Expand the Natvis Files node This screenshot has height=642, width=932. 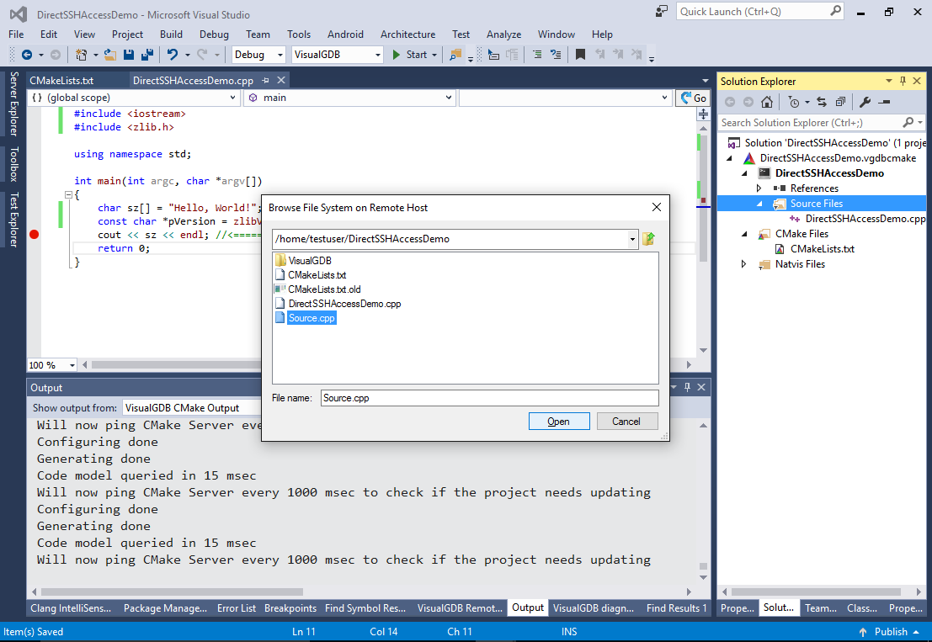[x=743, y=264]
